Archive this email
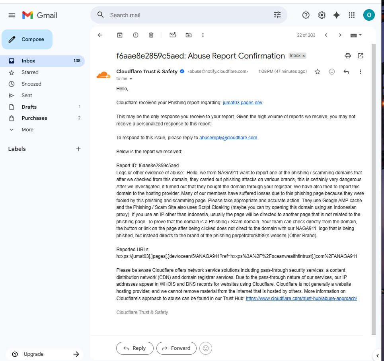Viewport: 384px width, 361px height. pyautogui.click(x=120, y=35)
